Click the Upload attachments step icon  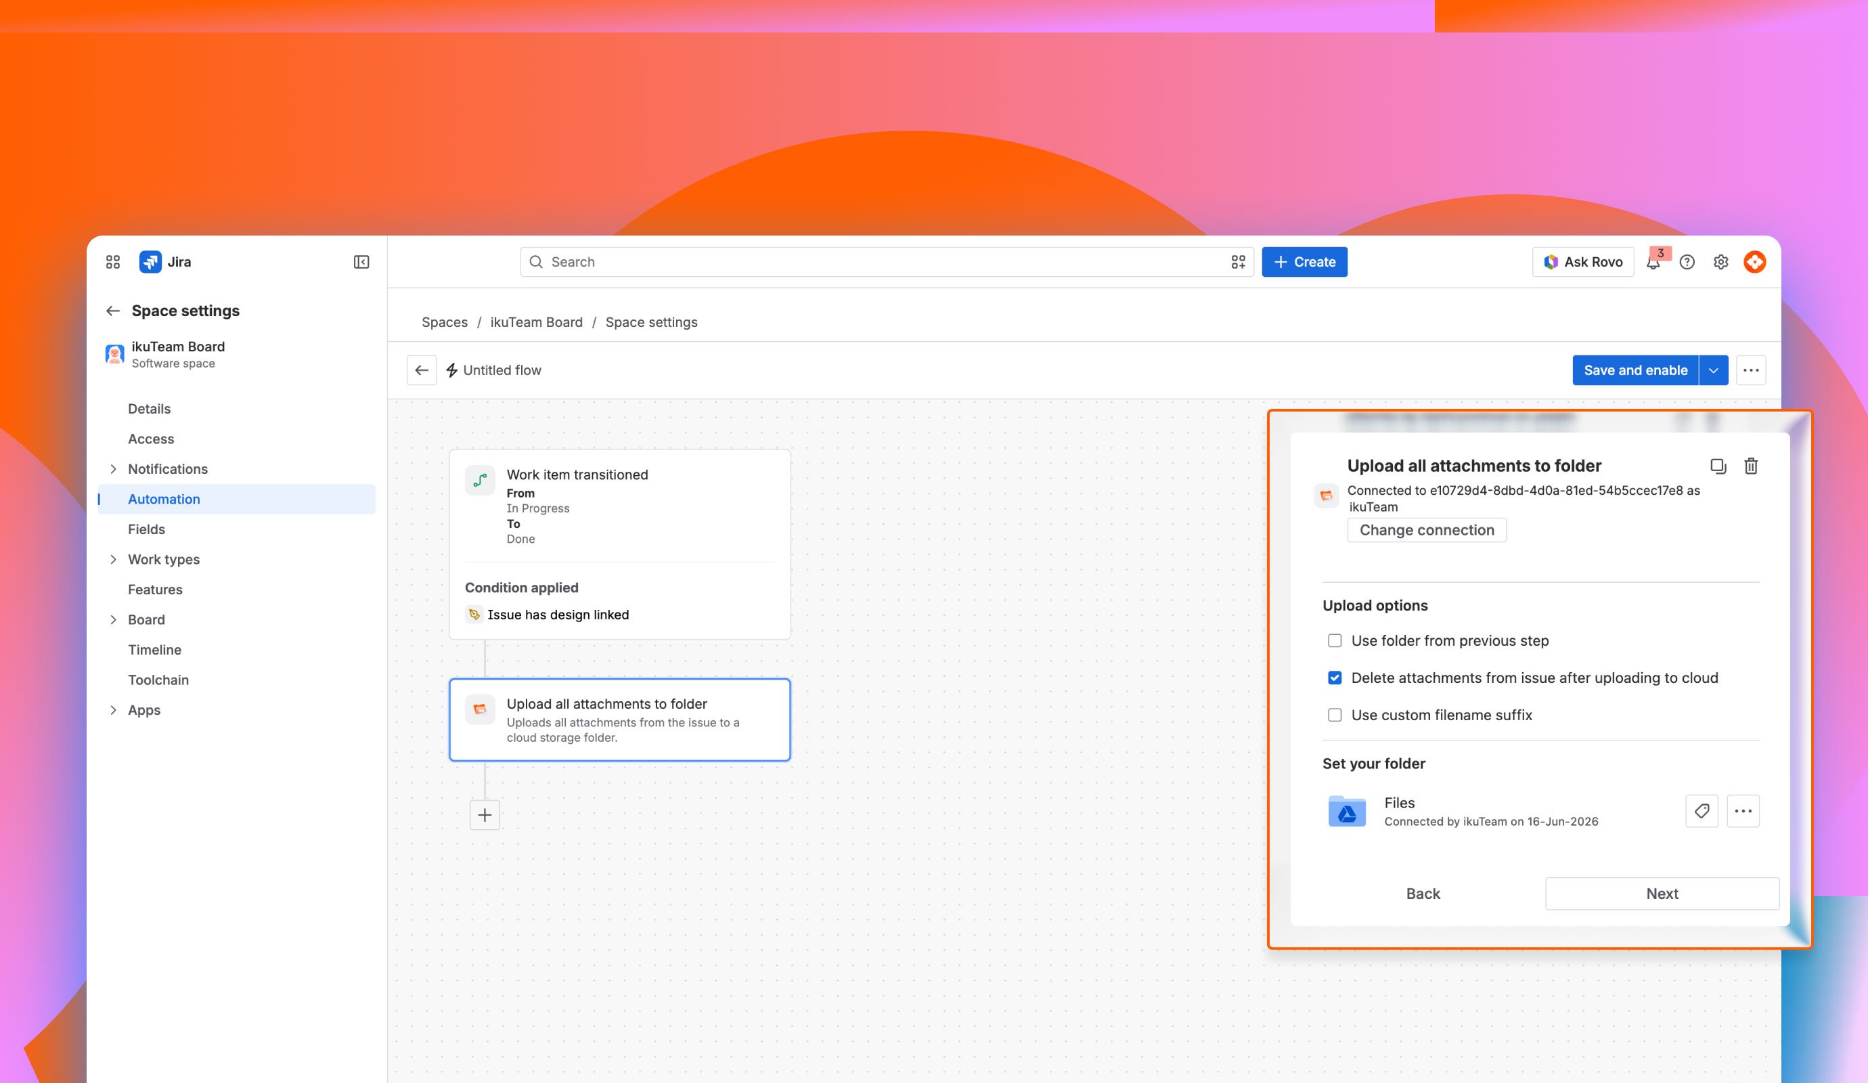481,709
